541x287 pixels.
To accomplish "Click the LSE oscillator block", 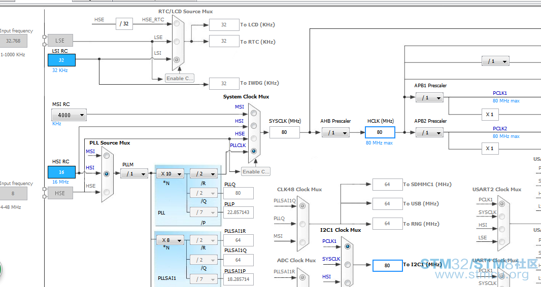I will click(60, 40).
